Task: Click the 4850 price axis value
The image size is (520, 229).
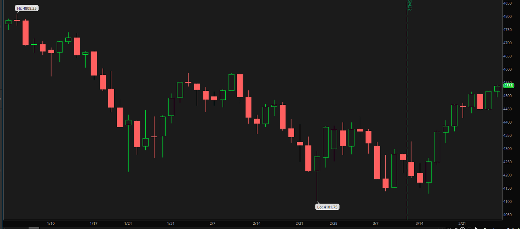Action: 508,3
